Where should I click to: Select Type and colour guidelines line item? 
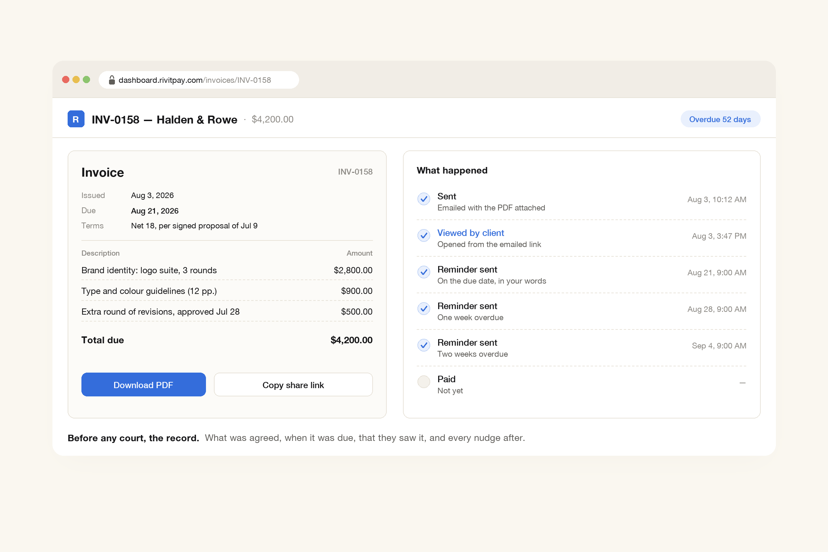(x=149, y=291)
